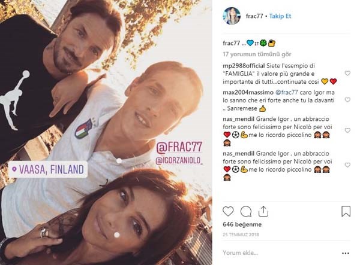Open the three-dot more options menu

tap(346, 253)
